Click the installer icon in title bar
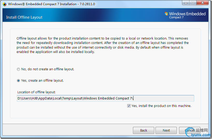This screenshot has height=139, width=212. 4,4
